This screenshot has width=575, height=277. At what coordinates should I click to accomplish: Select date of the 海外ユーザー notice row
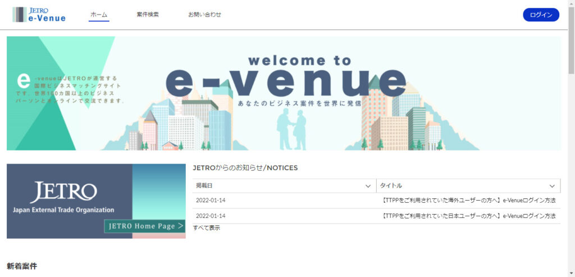coord(211,201)
